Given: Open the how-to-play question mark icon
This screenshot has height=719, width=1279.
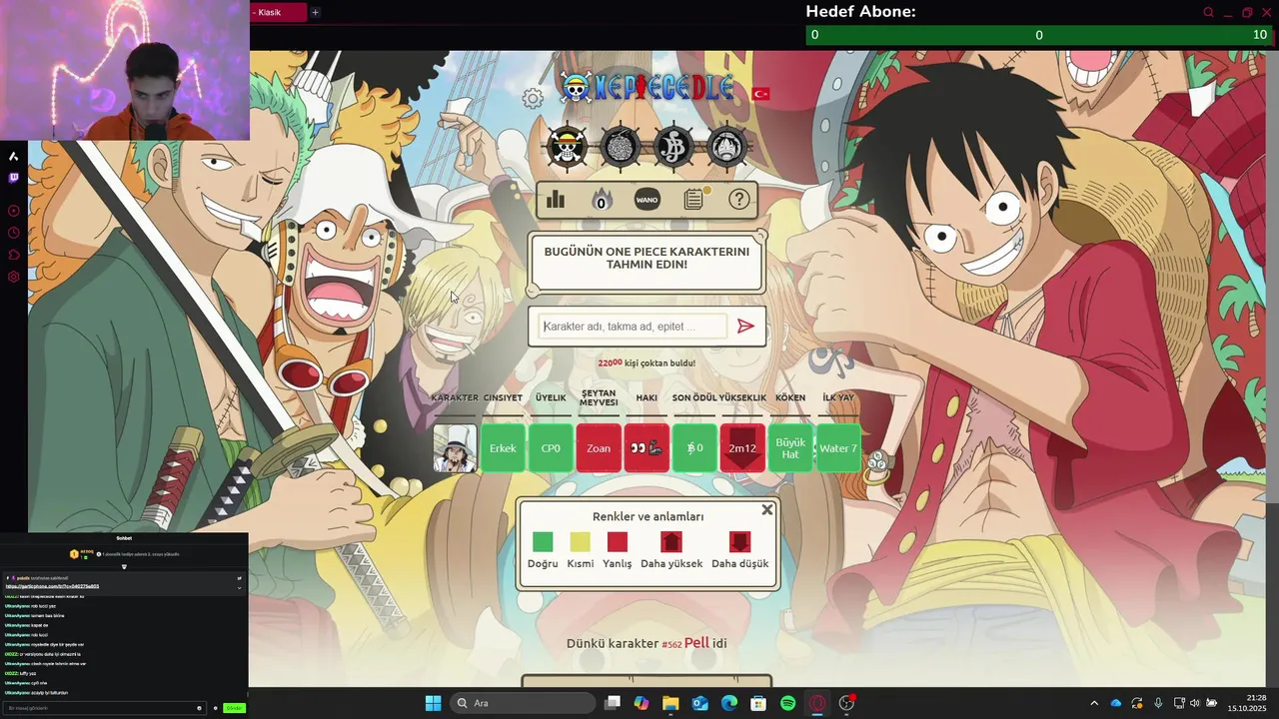Looking at the screenshot, I should (739, 200).
